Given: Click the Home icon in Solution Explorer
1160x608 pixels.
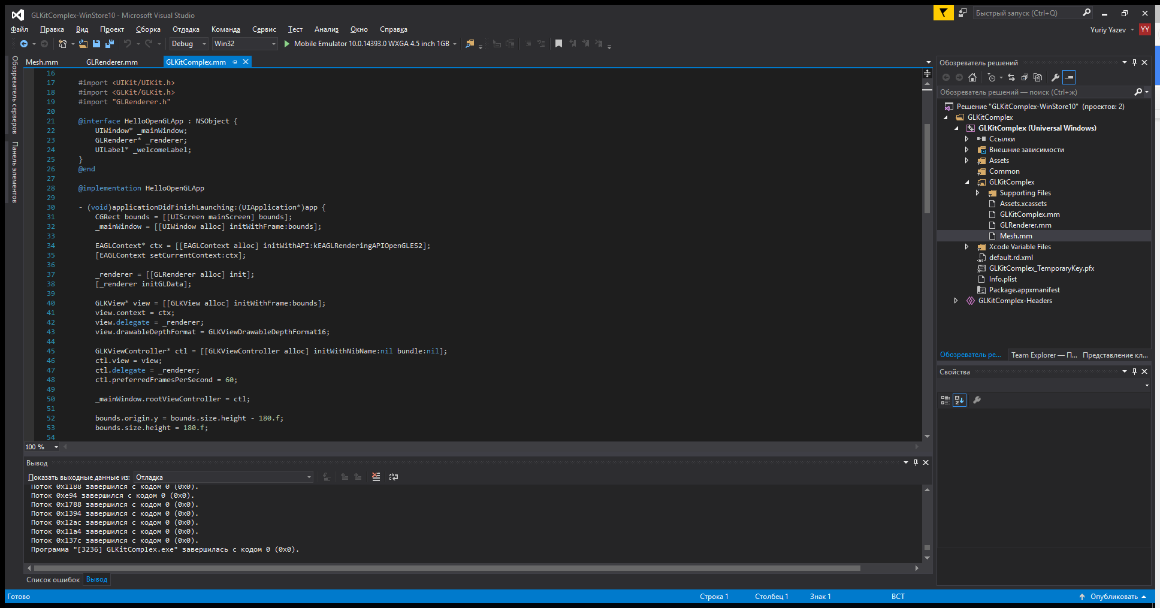Looking at the screenshot, I should coord(972,77).
